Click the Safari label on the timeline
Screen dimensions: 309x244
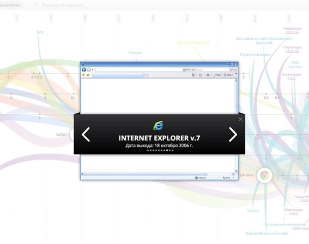point(61,134)
